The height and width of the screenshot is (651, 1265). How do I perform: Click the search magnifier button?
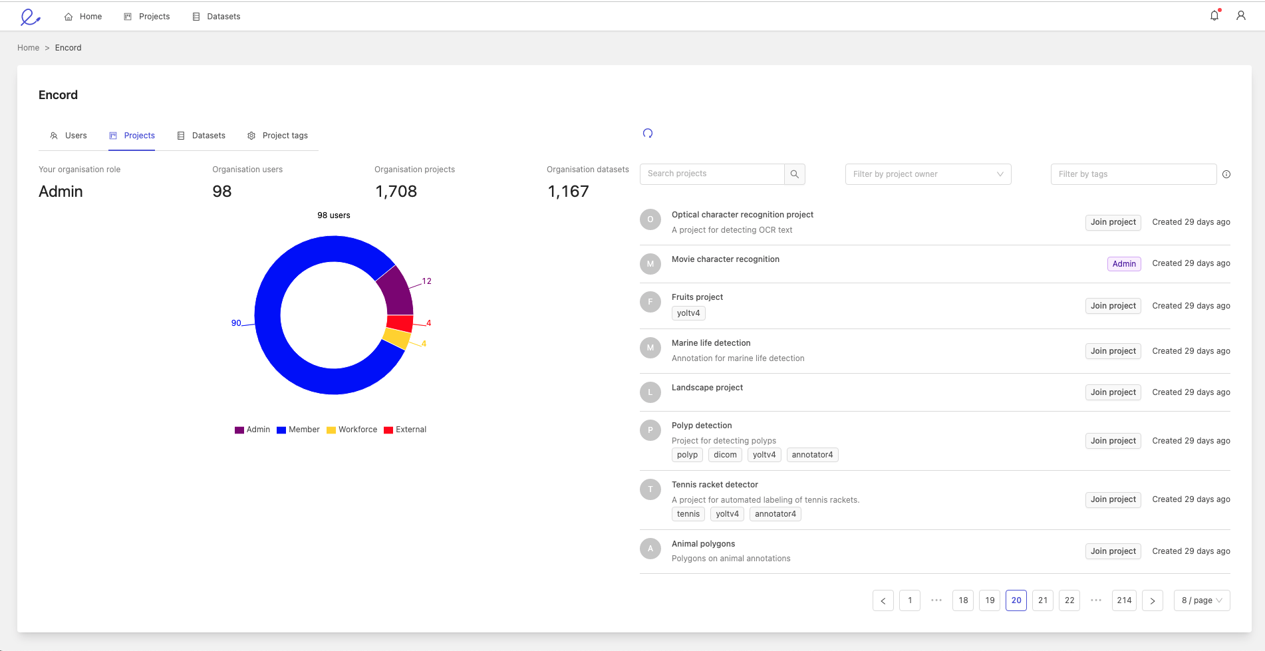[795, 174]
